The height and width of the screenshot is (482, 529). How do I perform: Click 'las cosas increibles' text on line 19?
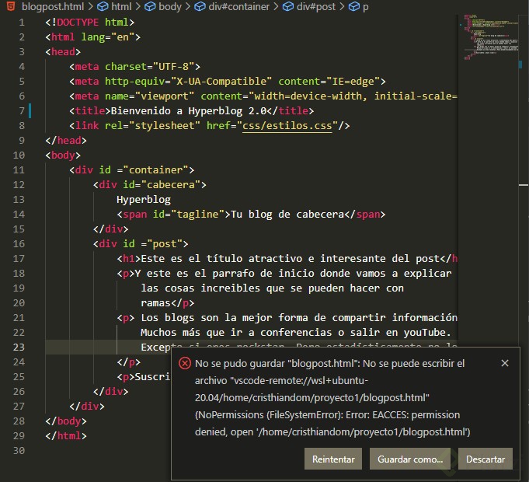click(x=200, y=288)
